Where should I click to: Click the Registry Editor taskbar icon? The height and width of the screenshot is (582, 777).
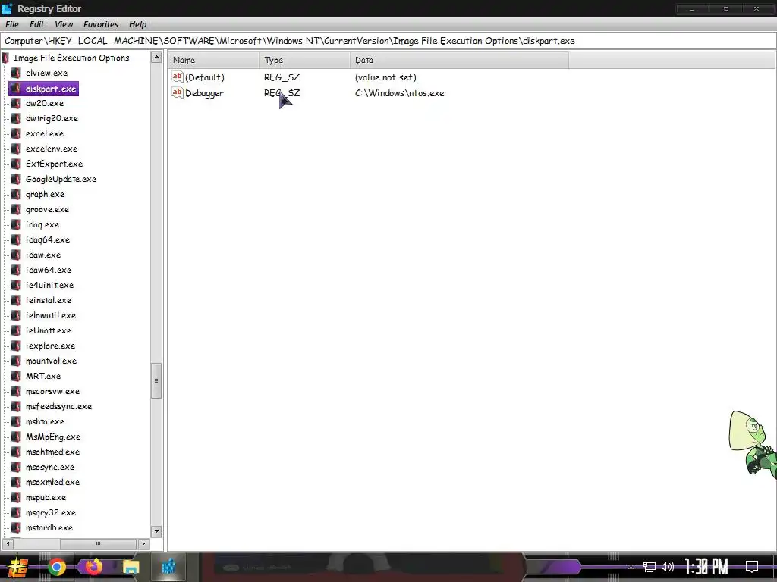tap(168, 567)
